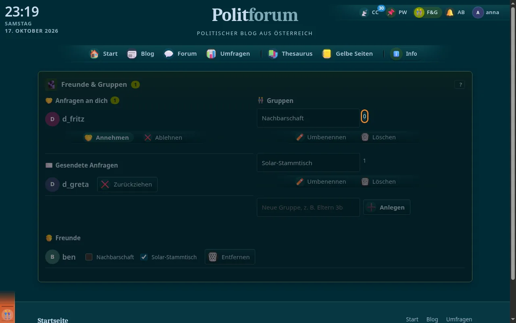Click the Umfragen chart icon
This screenshot has width=516, height=323.
click(x=211, y=54)
